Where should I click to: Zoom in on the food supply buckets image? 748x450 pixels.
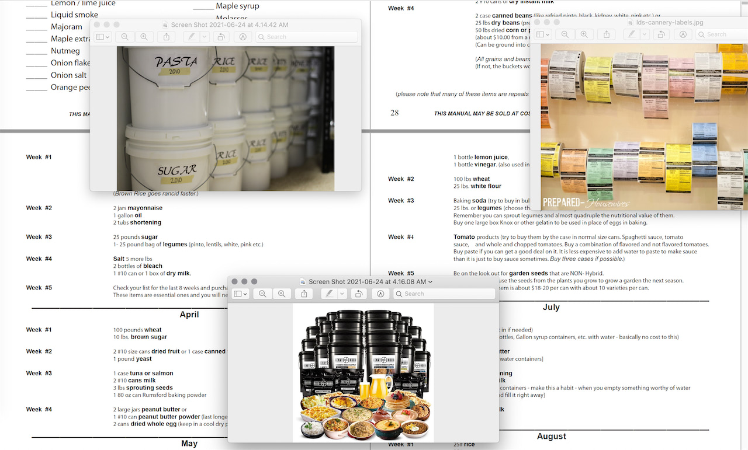click(282, 294)
